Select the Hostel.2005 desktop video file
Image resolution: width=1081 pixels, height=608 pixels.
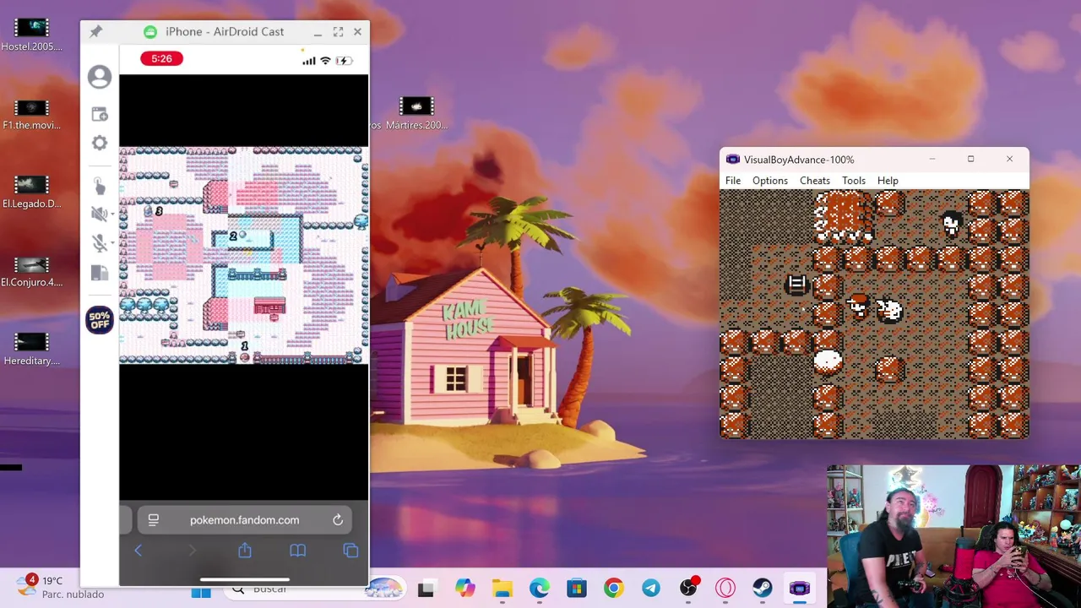point(31,35)
